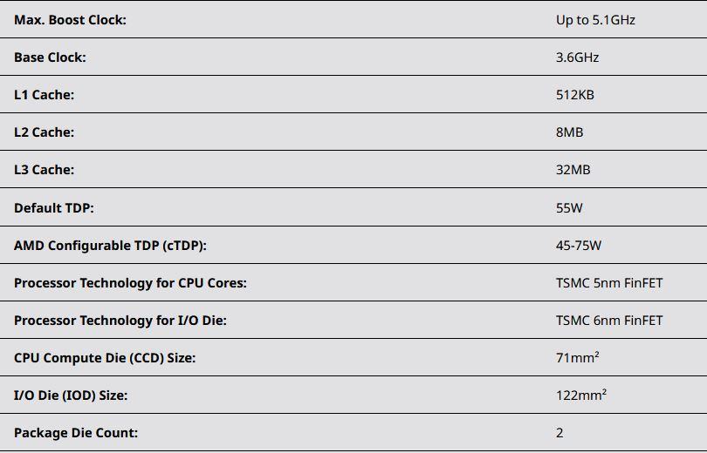707x453 pixels.
Task: Click the 8MB cache value
Action: 569,132
